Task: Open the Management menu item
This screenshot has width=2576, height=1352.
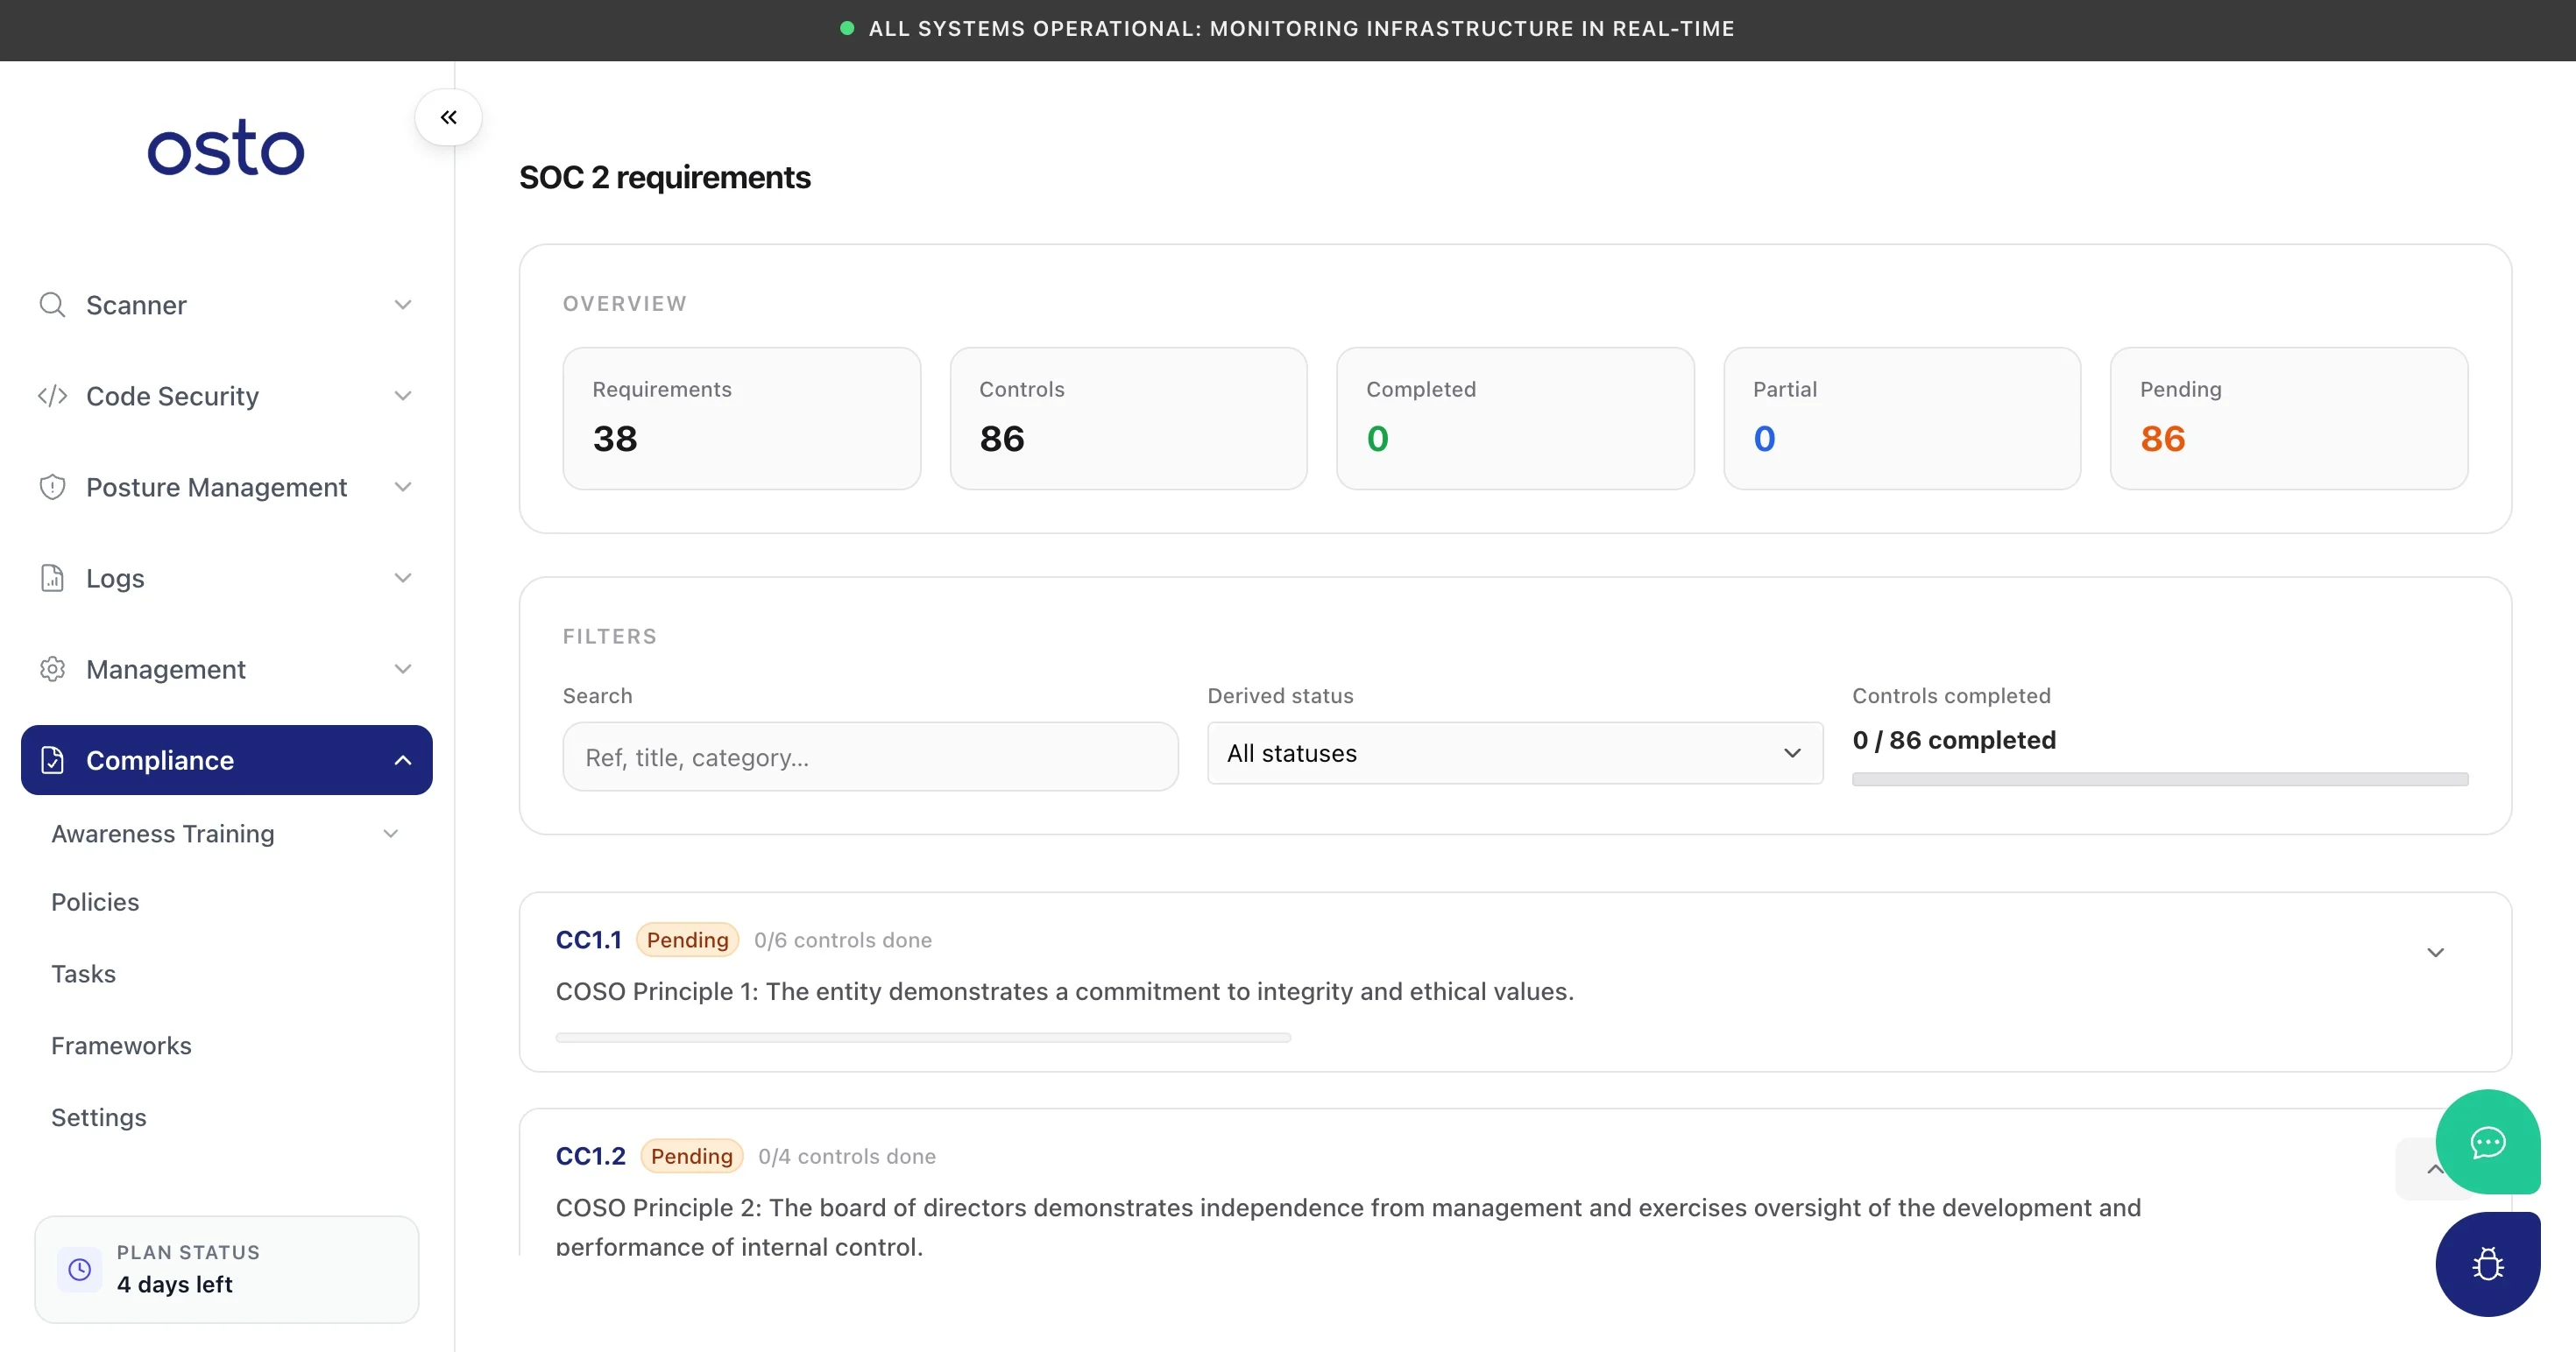Action: (x=226, y=668)
